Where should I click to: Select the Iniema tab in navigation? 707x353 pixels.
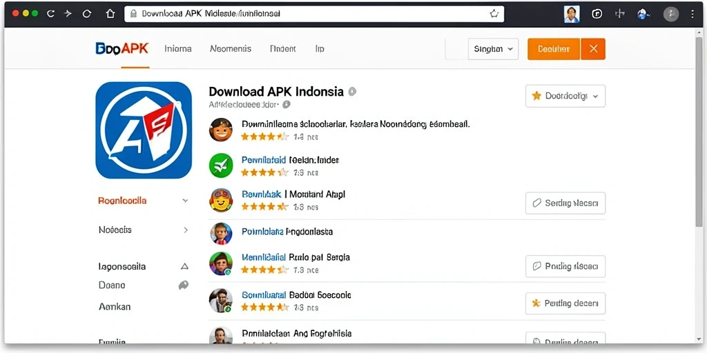[x=178, y=49]
